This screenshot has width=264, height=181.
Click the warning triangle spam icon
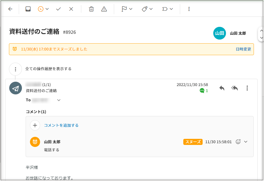(104, 9)
